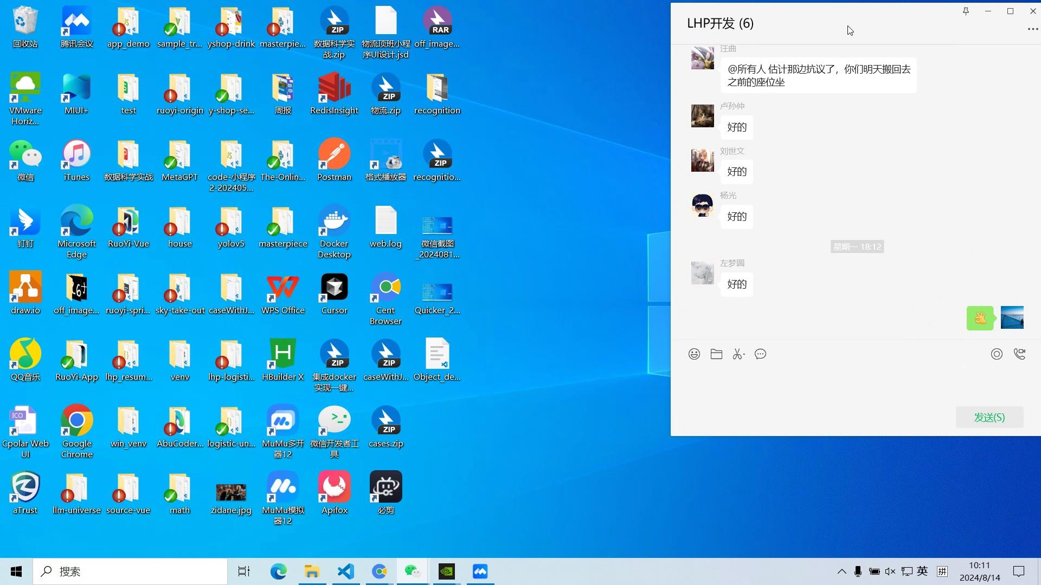This screenshot has height=585, width=1041.
Task: Click the 发送(S) send button
Action: coord(989,417)
